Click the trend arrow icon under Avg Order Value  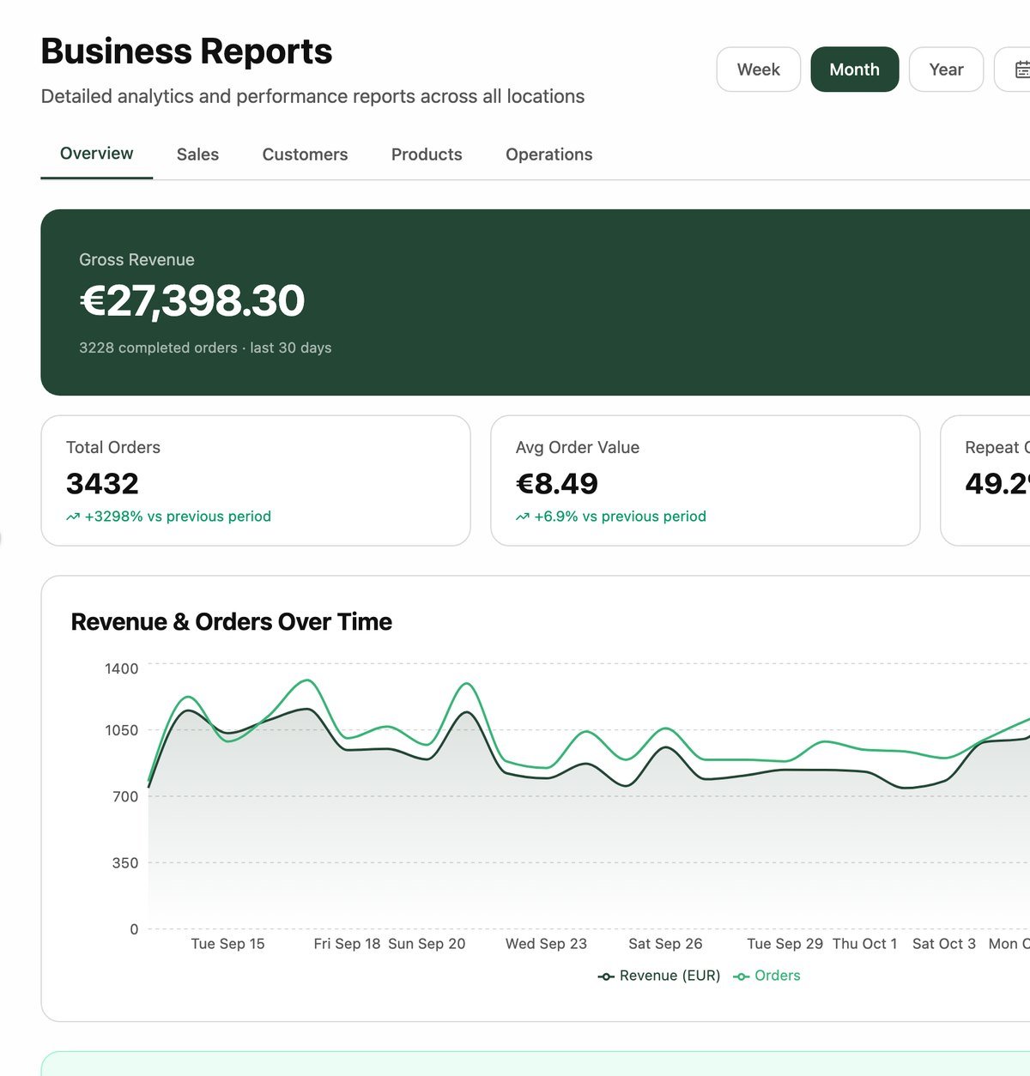(523, 517)
